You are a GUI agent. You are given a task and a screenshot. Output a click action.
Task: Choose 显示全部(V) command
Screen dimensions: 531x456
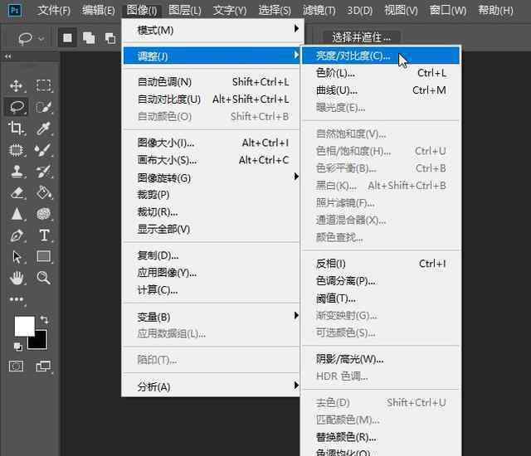tap(212, 230)
